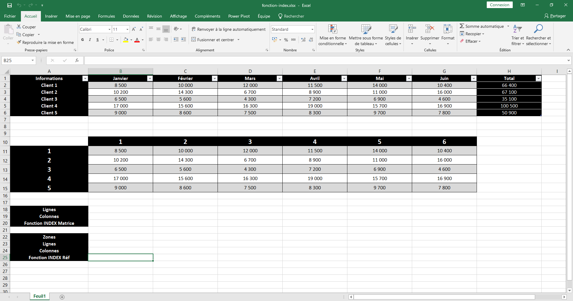
Task: Click Somme automatique
Action: [x=482, y=26]
